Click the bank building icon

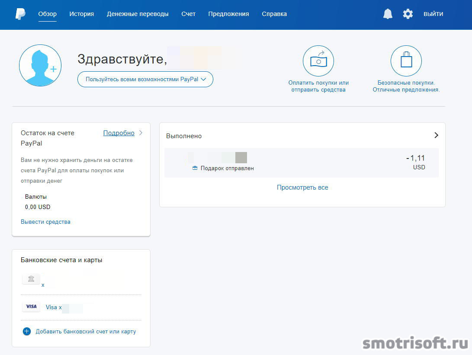(31, 279)
